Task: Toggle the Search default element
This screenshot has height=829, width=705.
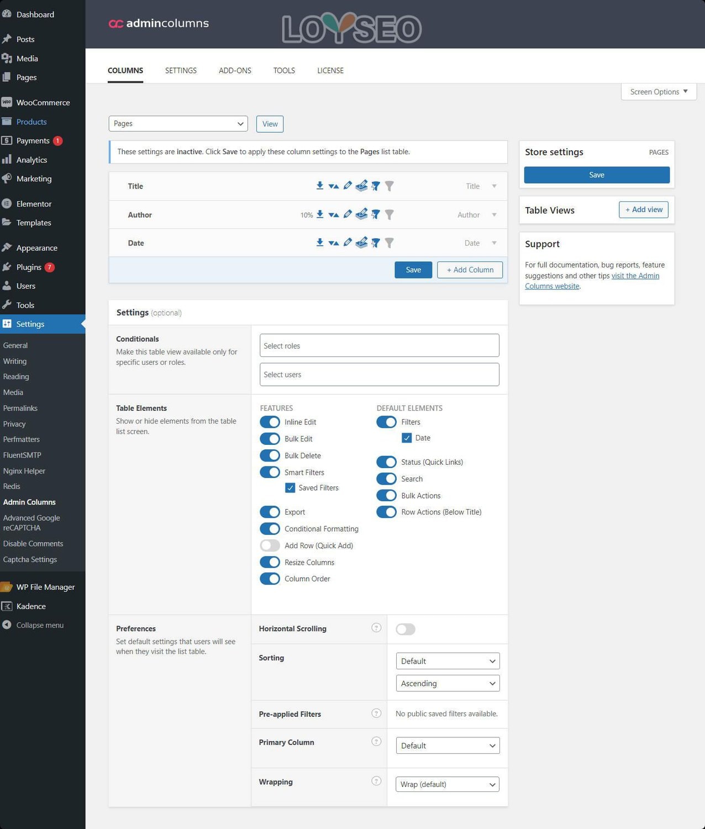Action: pos(386,479)
